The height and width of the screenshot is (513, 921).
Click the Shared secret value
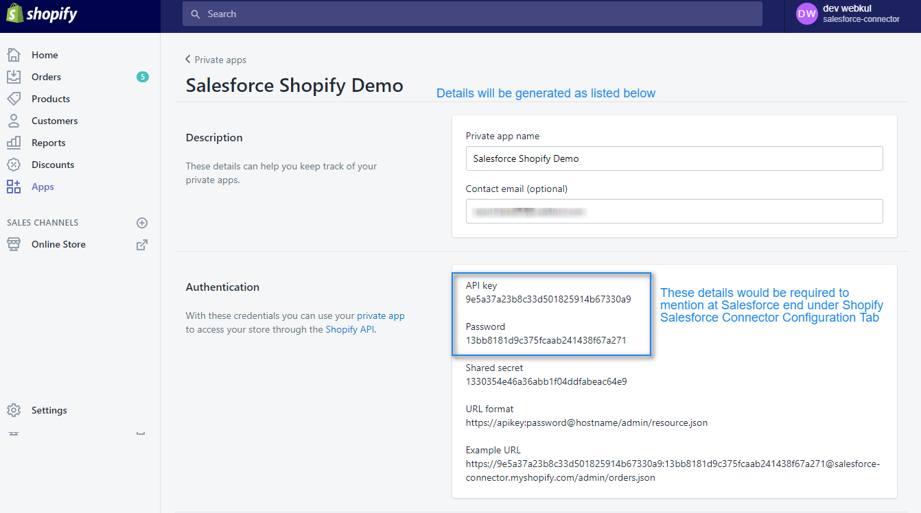[x=546, y=381]
